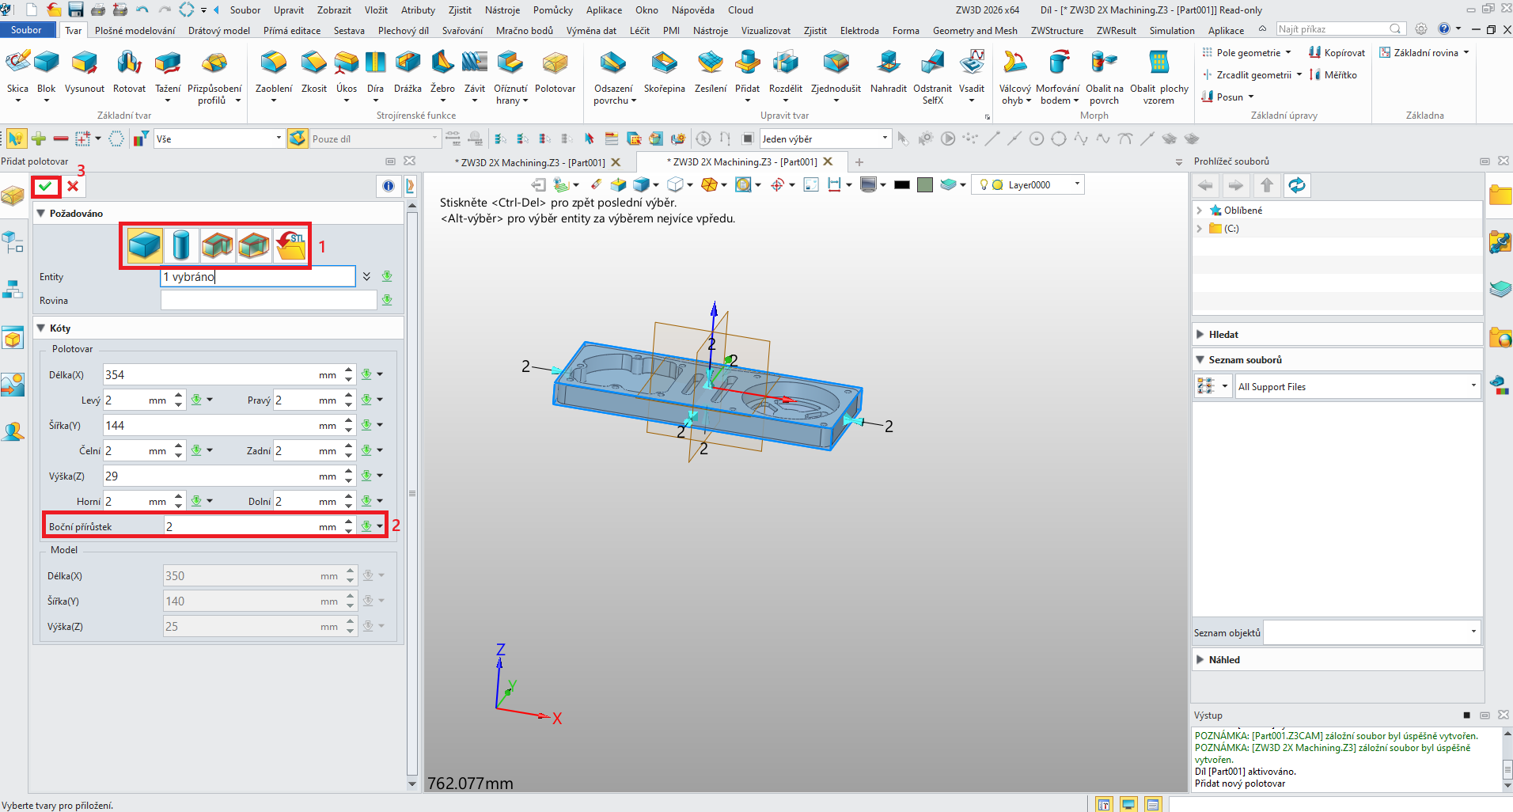Cancel with the red X button
Image resolution: width=1513 pixels, height=812 pixels.
pos(73,187)
